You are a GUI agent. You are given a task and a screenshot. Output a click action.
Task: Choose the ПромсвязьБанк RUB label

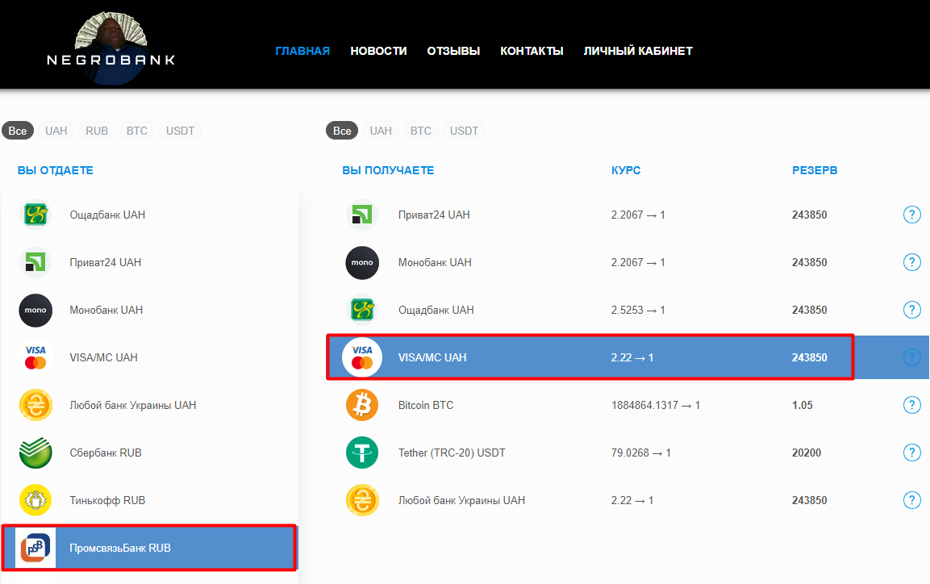[x=120, y=548]
